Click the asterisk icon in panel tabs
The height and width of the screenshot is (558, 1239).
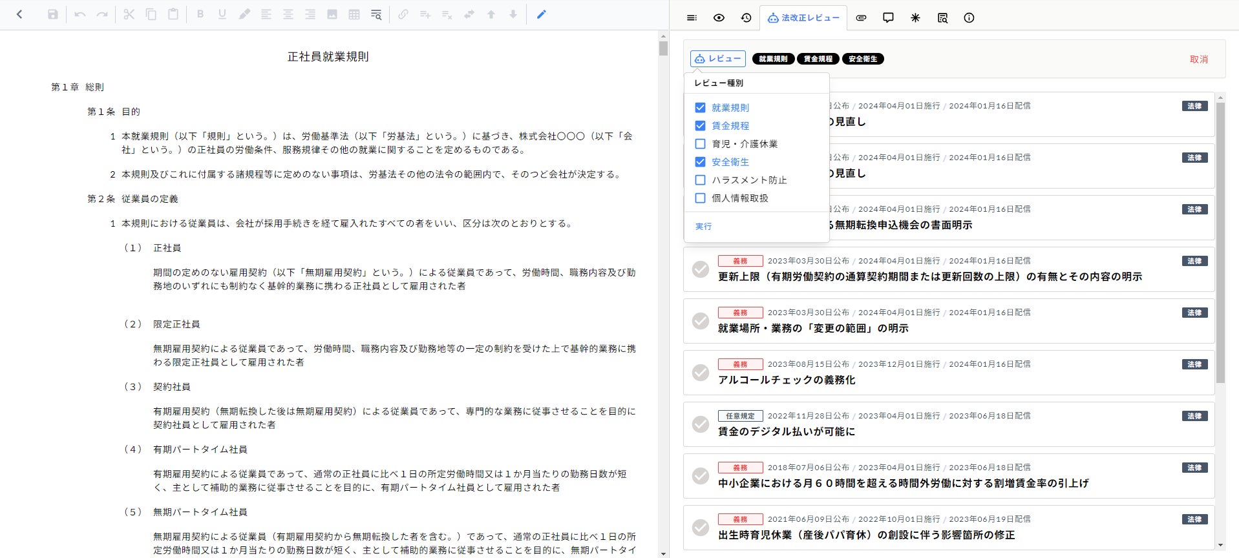915,18
